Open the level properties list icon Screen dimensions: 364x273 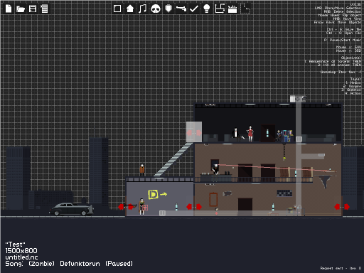pyautogui.click(x=44, y=9)
